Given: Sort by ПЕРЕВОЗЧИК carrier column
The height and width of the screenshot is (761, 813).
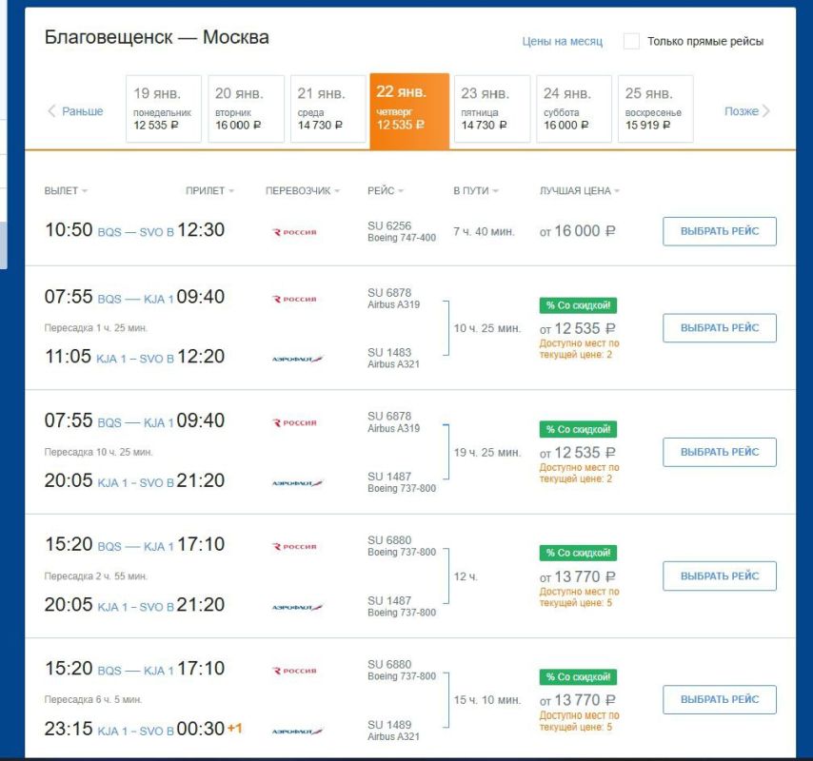Looking at the screenshot, I should pos(303,190).
